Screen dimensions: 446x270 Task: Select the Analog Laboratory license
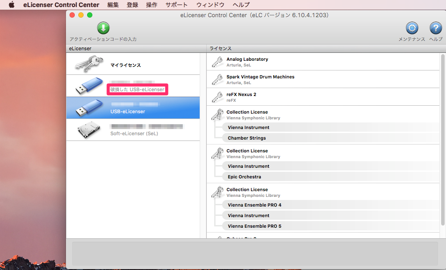pos(323,62)
